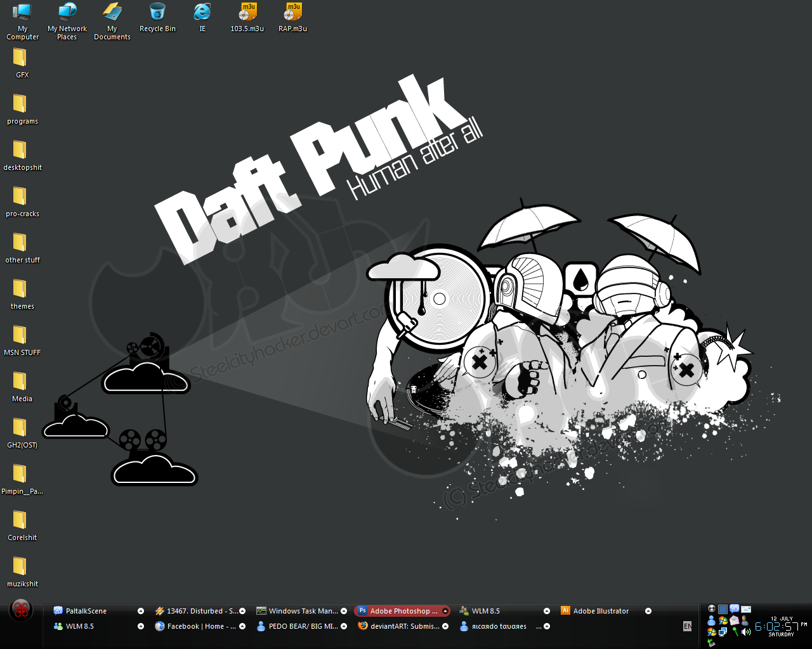Click arrow button on Adobe Photoshop item
Viewport: 812px width, 649px height.
point(445,611)
